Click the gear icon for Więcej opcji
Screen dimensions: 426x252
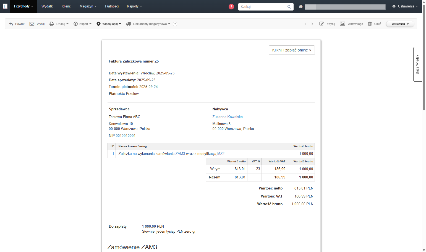pyautogui.click(x=98, y=24)
